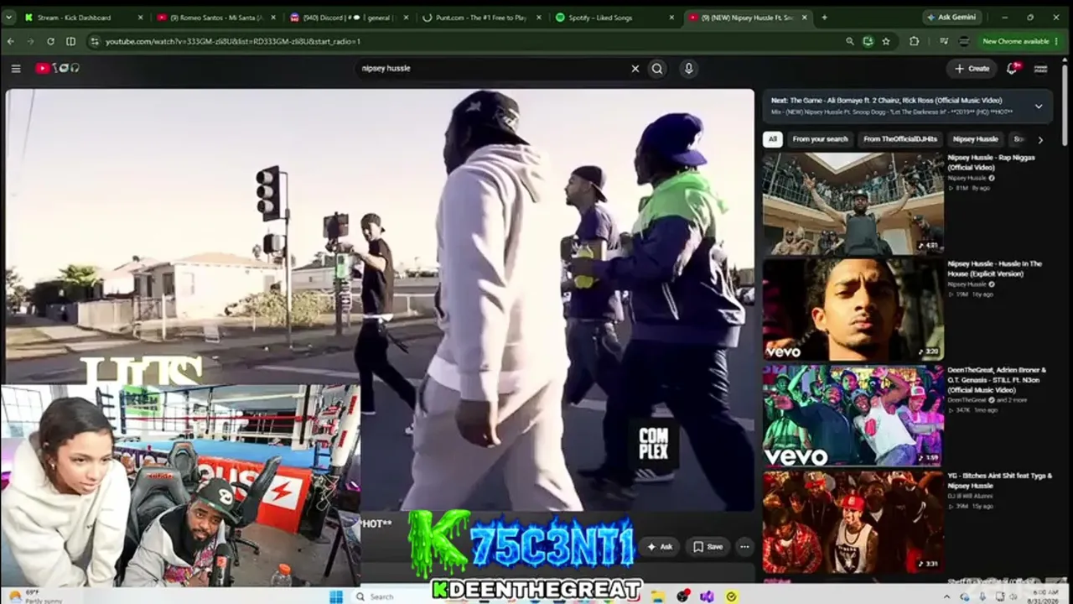The image size is (1073, 604).
Task: Open the DeenTheGreat STILL video thumbnail
Action: pos(853,416)
